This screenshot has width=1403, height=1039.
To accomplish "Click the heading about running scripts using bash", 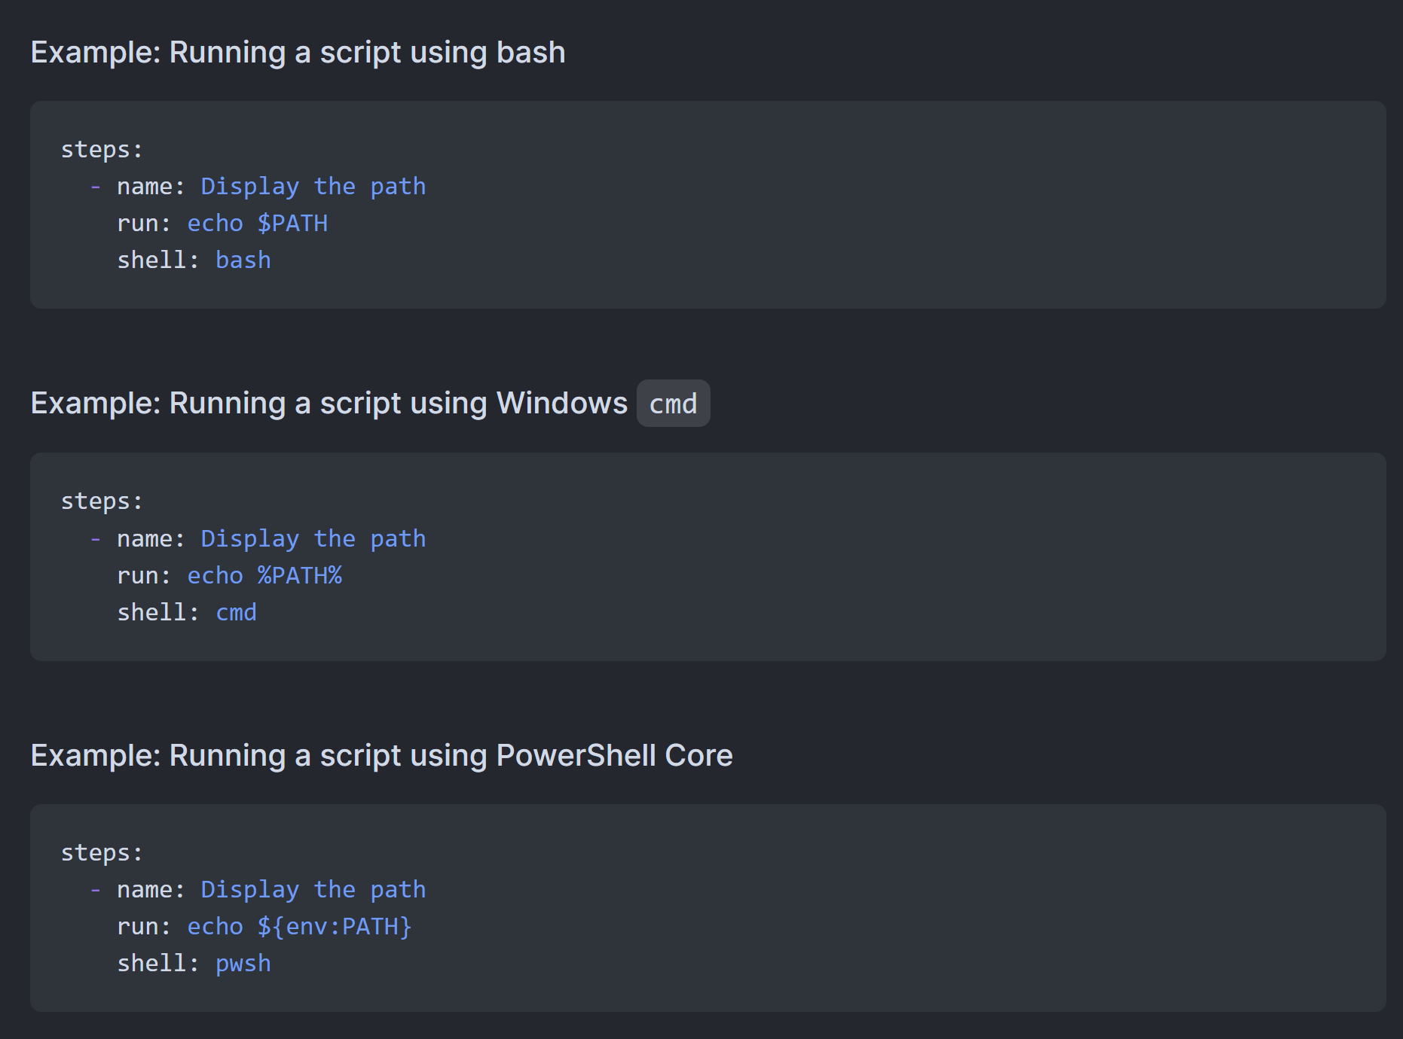I will [297, 52].
